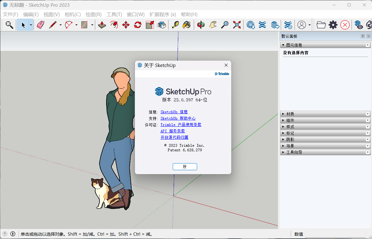Click the 数值 measurements input box
The width and height of the screenshot is (372, 239).
[x=335, y=234]
